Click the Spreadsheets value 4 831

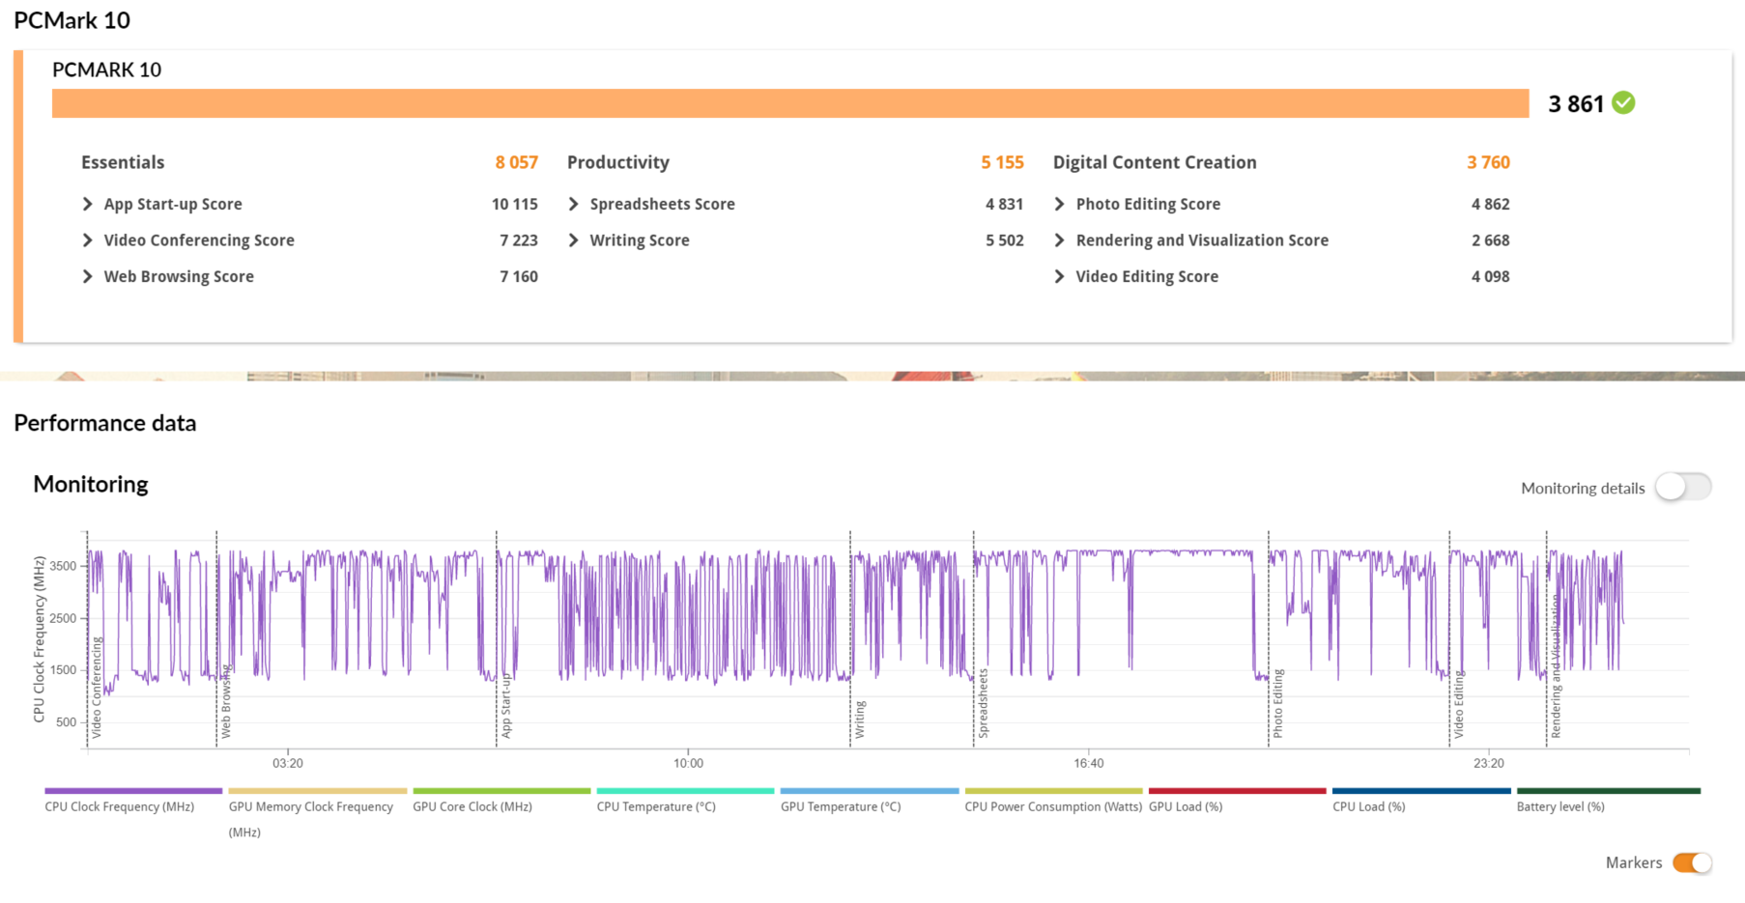click(x=1005, y=204)
